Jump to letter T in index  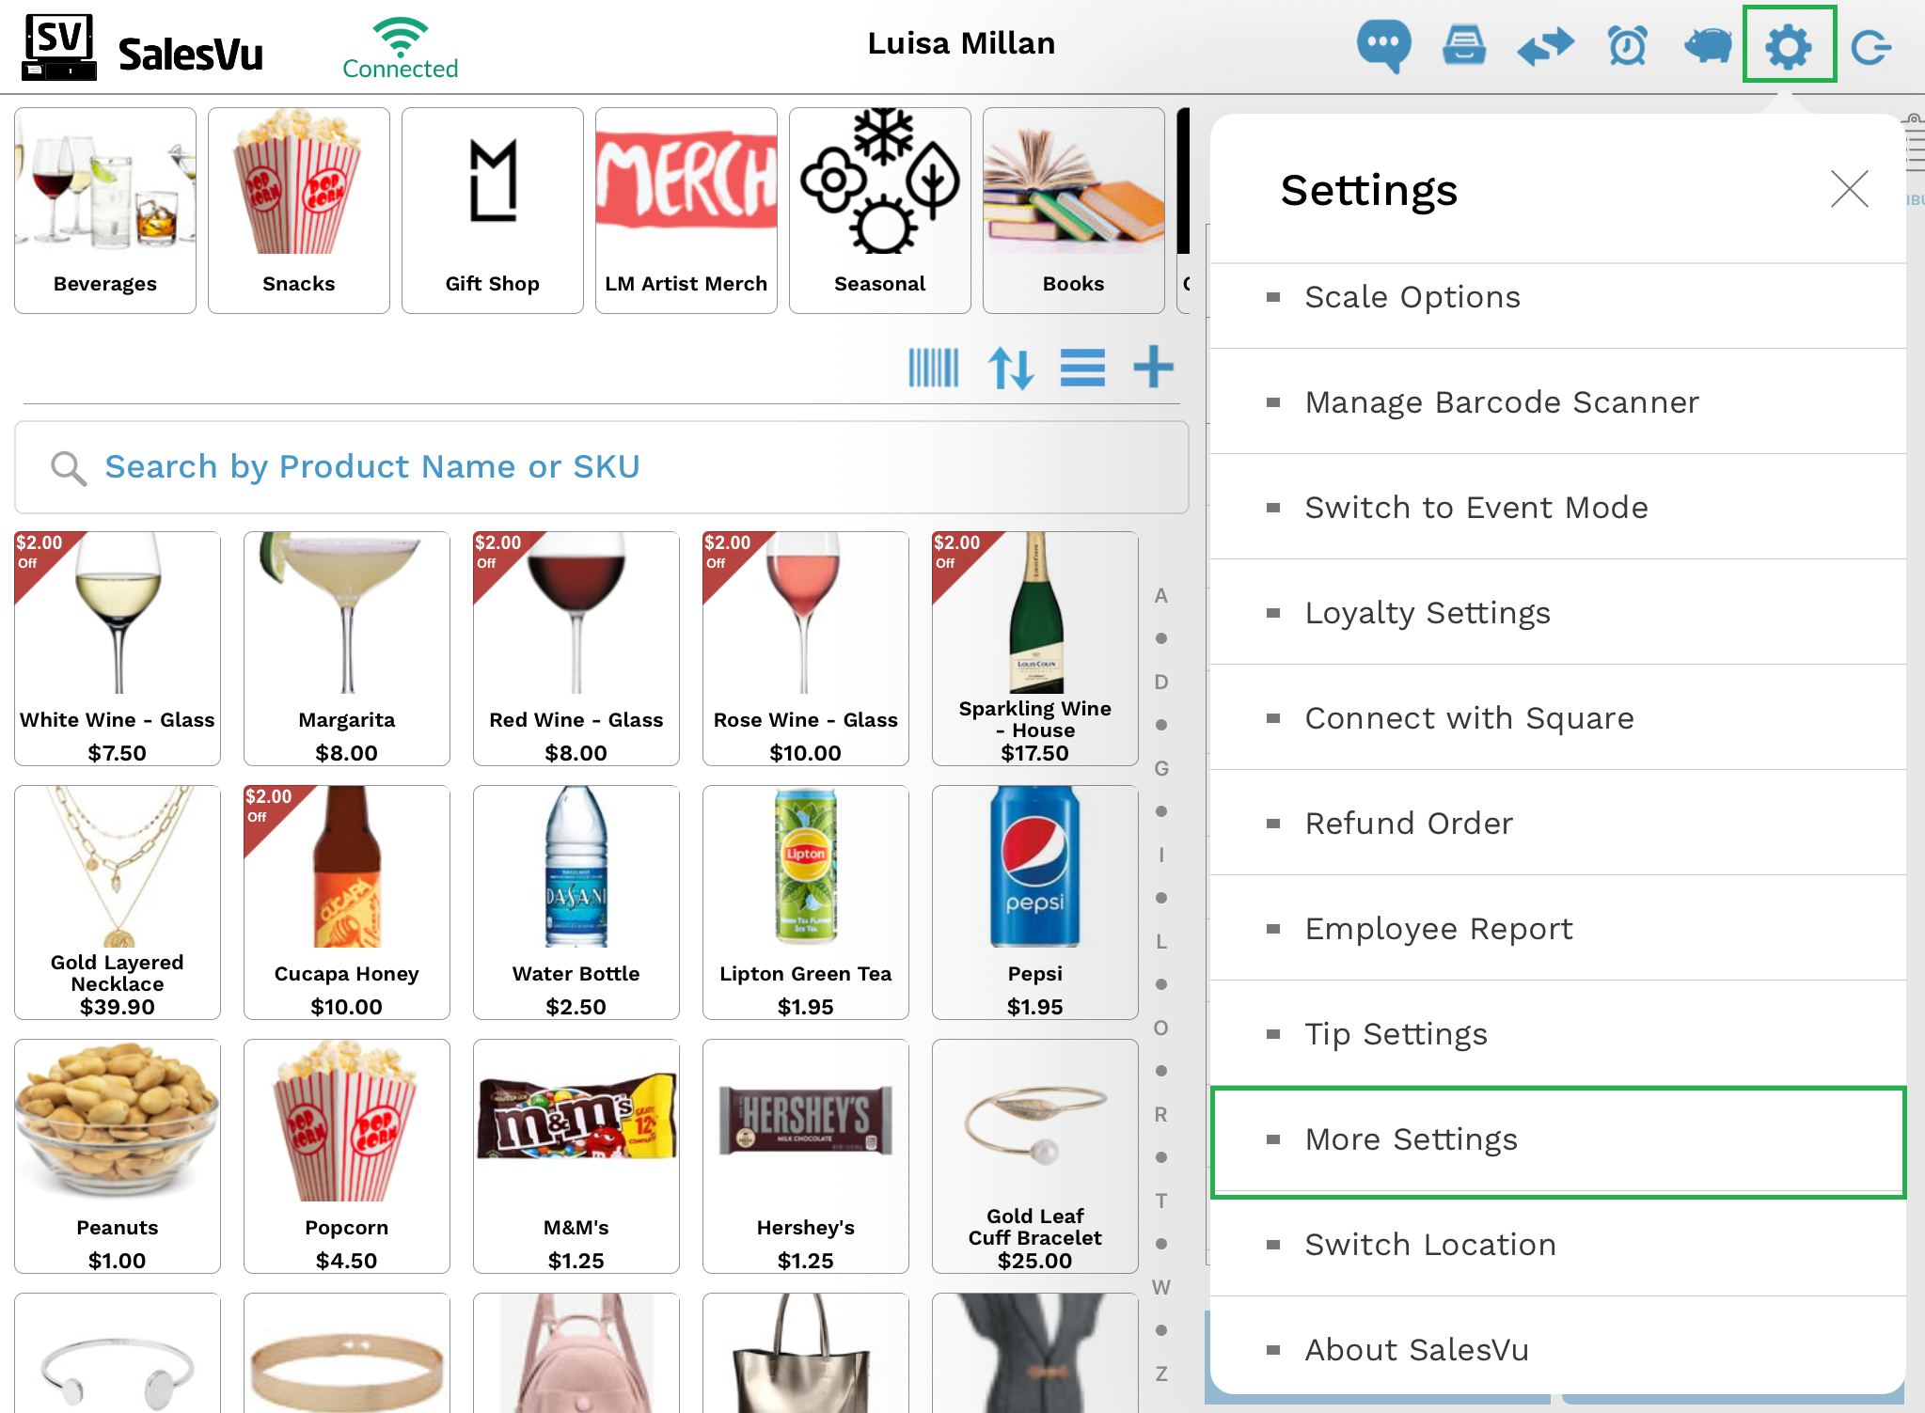tap(1161, 1201)
